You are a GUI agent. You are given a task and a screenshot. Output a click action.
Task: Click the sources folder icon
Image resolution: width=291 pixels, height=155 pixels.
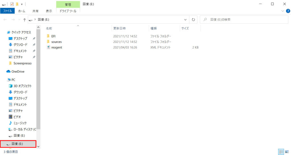(x=48, y=42)
